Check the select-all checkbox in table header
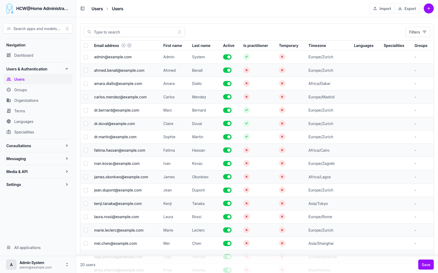Viewport: 438px width, 273px height. (x=86, y=45)
